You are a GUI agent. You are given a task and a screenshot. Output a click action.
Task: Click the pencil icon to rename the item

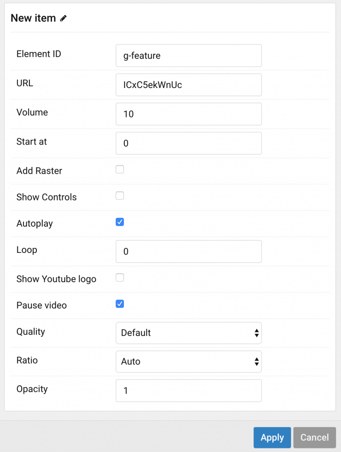pos(63,18)
